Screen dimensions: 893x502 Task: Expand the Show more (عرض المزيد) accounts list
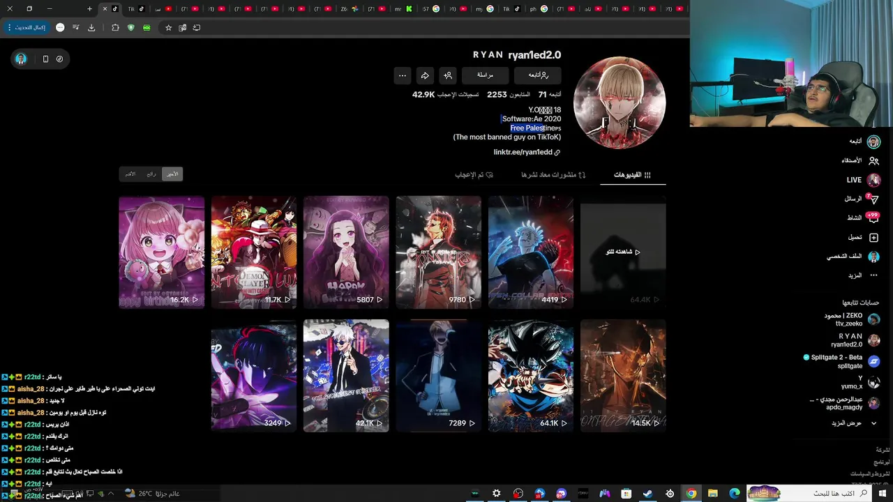click(854, 423)
